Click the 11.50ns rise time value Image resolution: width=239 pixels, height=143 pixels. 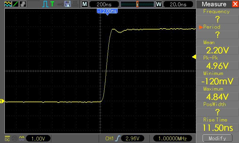[218, 128]
